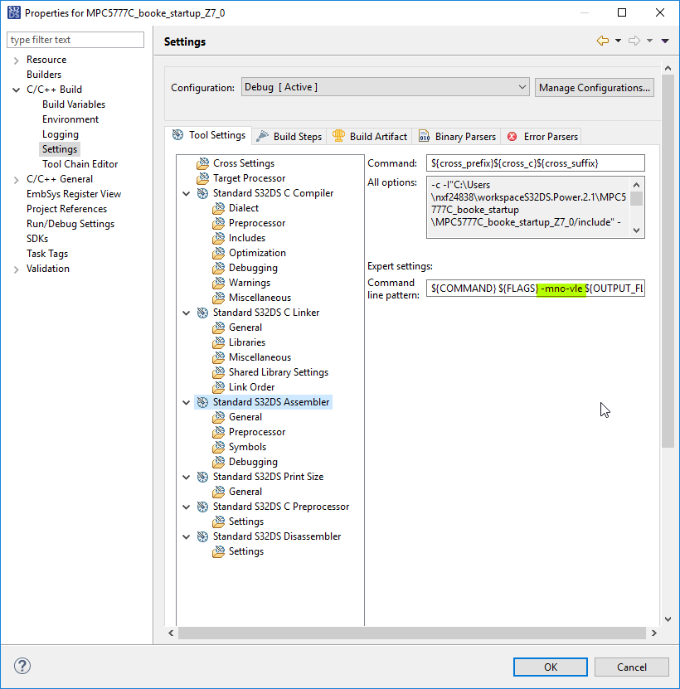
Task: Switch to the Binary Parsers tab
Action: tap(457, 137)
